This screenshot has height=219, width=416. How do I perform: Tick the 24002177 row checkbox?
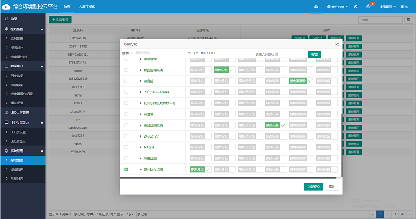click(126, 136)
